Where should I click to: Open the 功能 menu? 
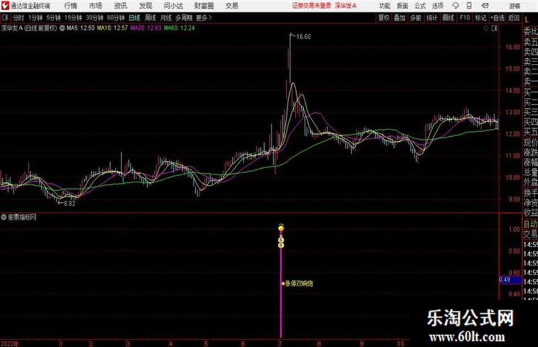[385, 6]
